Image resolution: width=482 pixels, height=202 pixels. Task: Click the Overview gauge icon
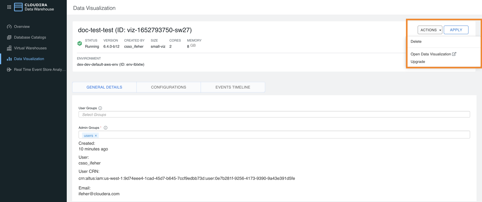(9, 27)
